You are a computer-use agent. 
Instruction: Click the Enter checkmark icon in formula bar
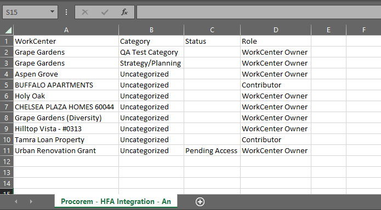105,12
